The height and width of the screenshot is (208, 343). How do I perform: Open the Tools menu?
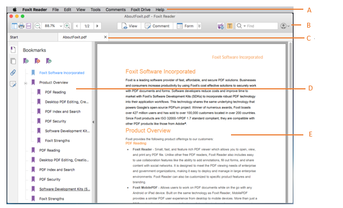click(x=95, y=10)
